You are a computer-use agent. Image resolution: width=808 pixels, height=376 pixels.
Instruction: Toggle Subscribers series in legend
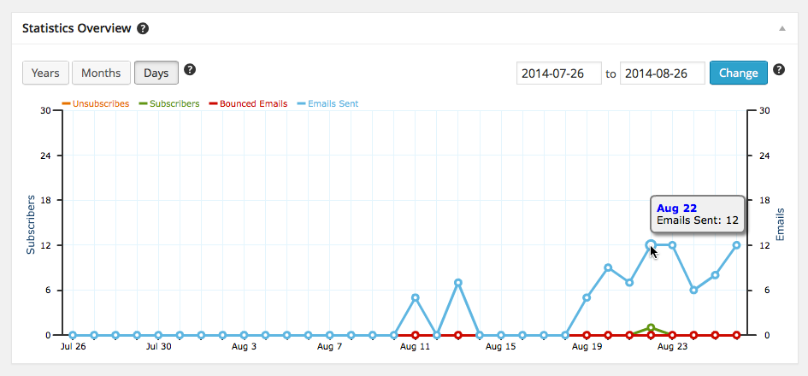[x=169, y=103]
